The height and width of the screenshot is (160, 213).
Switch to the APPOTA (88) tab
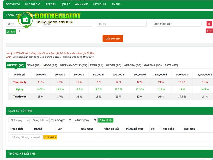point(133,65)
